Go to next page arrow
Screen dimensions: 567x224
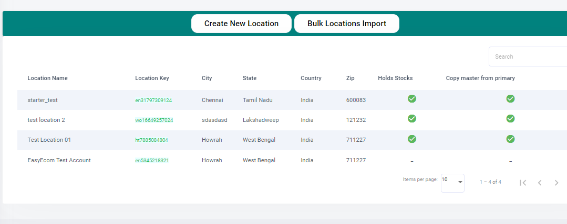pyautogui.click(x=556, y=183)
